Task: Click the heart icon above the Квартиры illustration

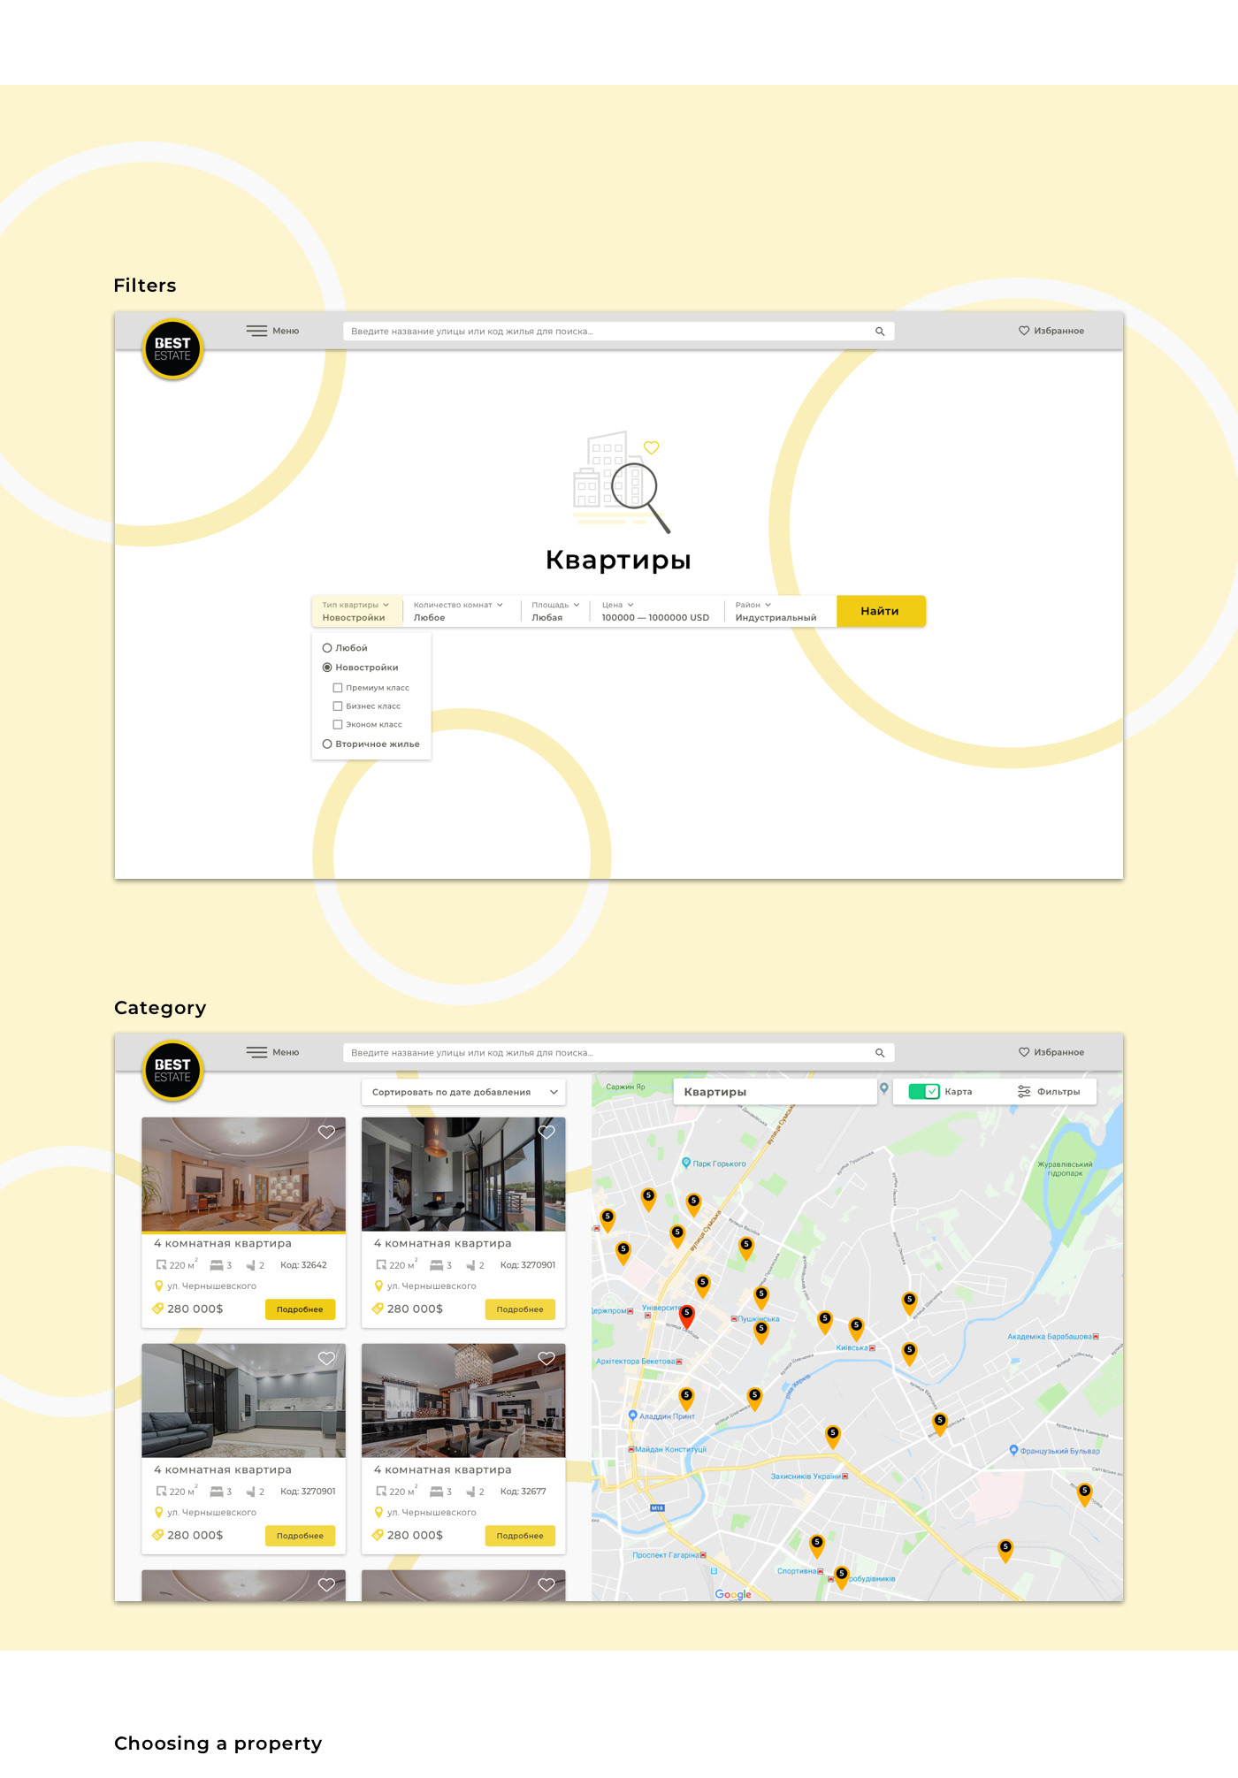Action: click(x=652, y=448)
